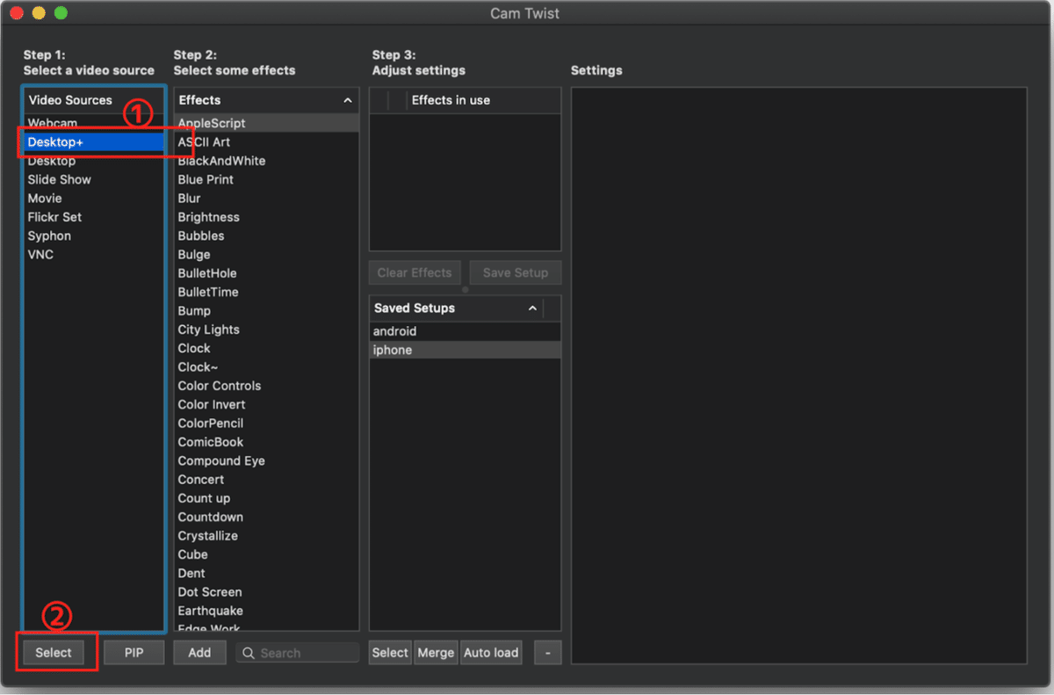
Task: Select VNC video source
Action: tap(94, 254)
